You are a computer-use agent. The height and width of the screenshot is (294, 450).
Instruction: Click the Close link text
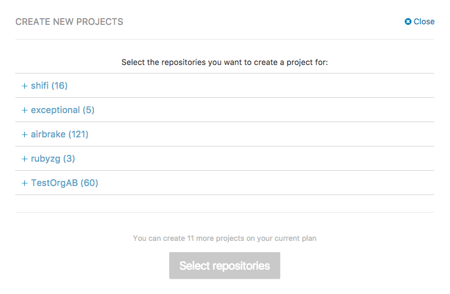424,21
